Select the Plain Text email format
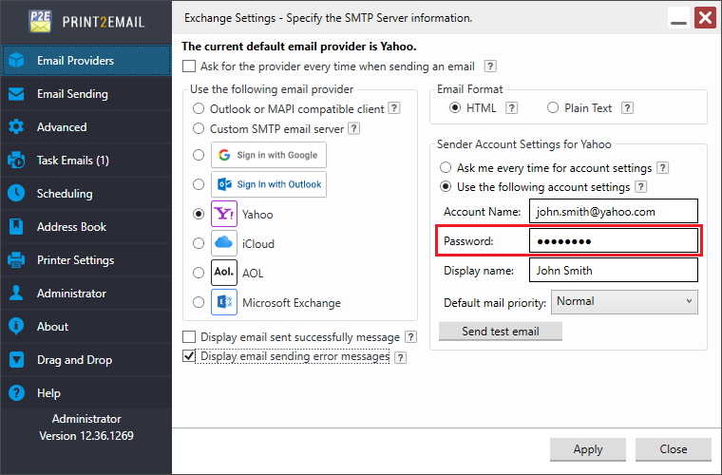 554,108
